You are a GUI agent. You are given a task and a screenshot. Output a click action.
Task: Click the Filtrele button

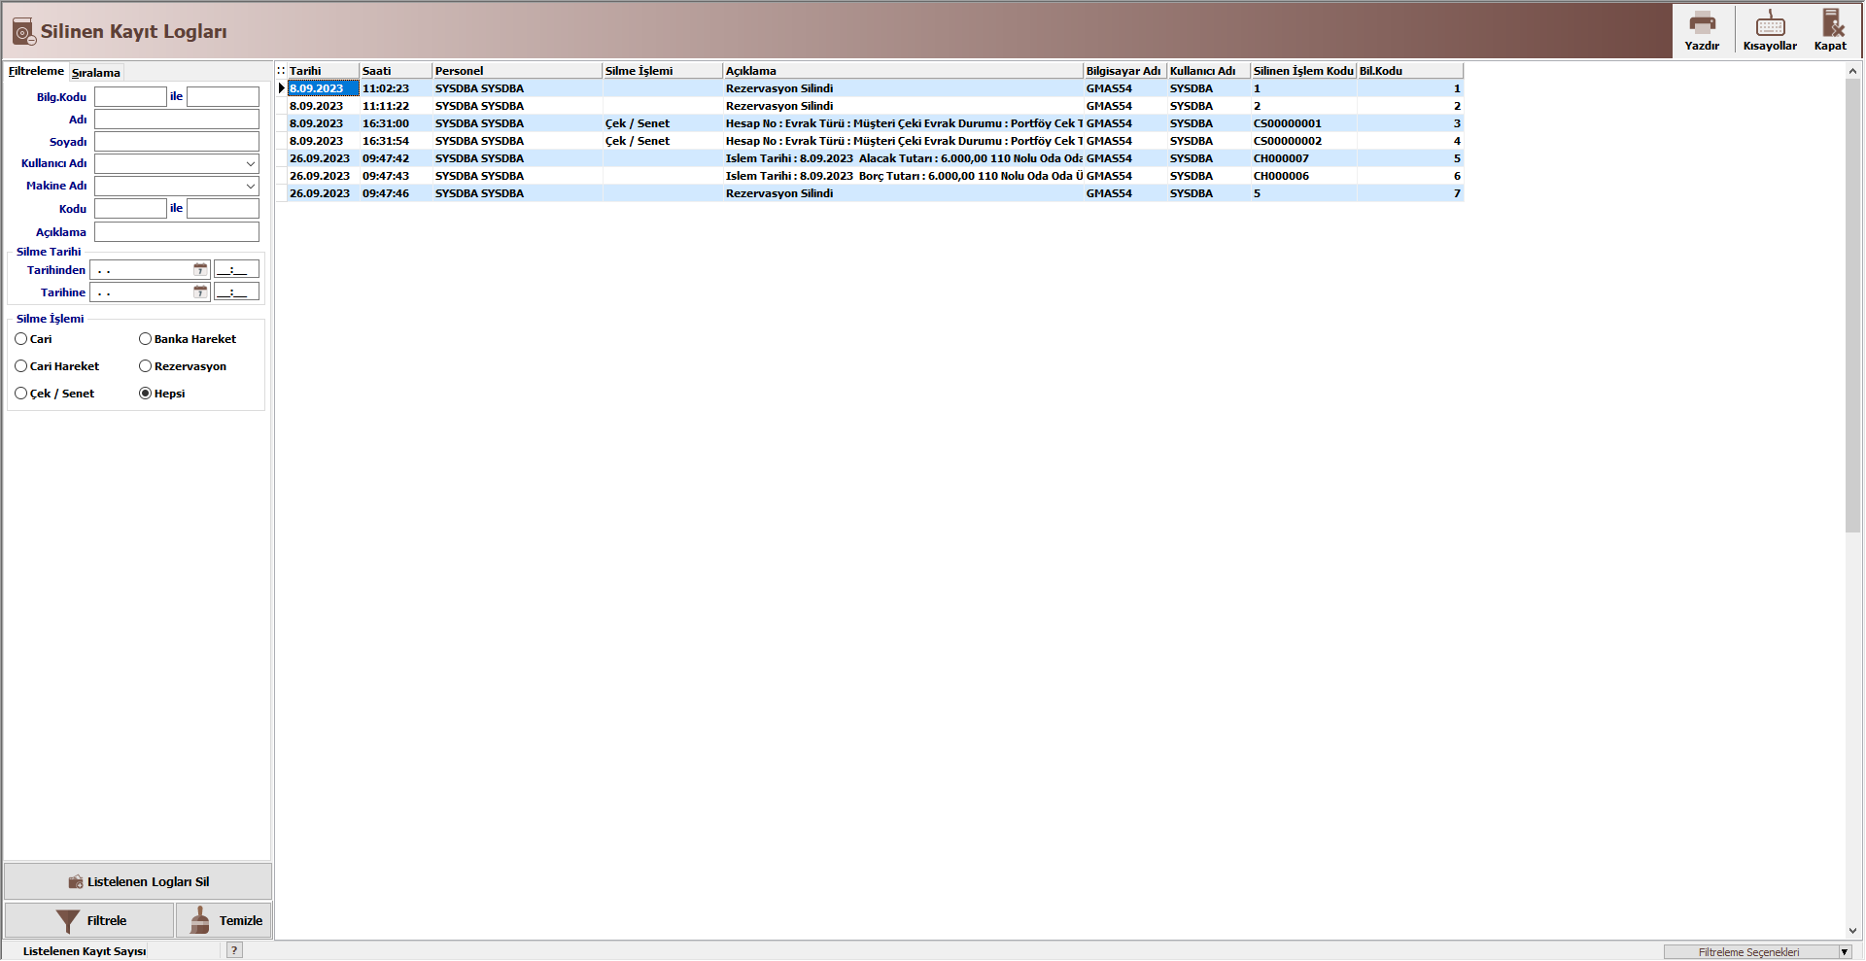(89, 920)
